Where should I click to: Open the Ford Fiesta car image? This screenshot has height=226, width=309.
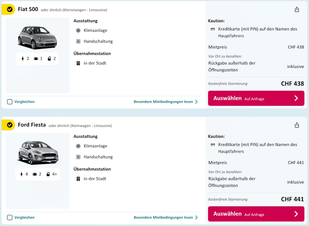[38, 153]
